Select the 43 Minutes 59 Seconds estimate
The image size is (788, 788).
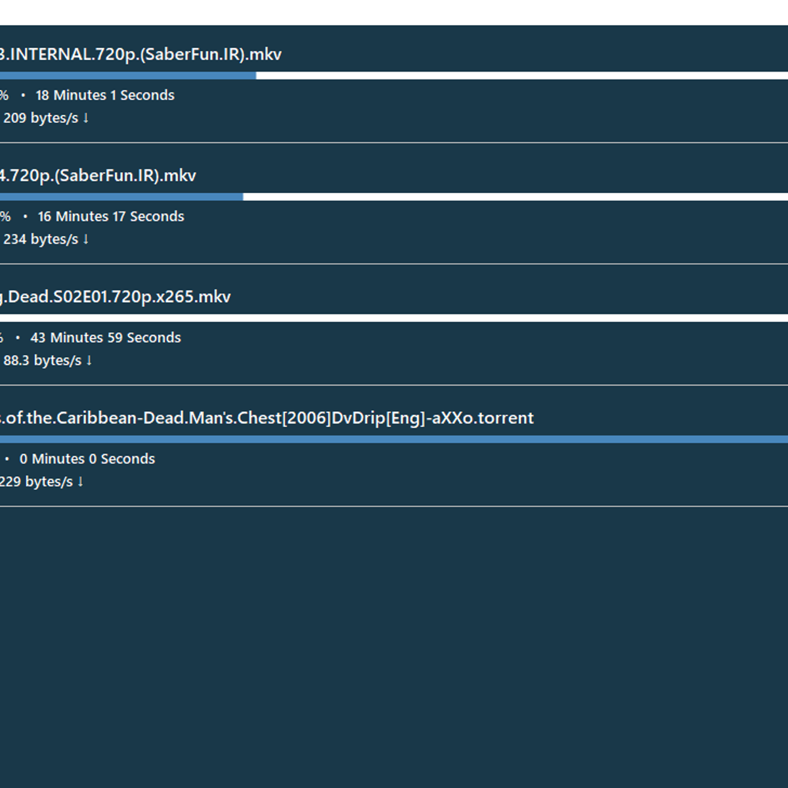[106, 338]
